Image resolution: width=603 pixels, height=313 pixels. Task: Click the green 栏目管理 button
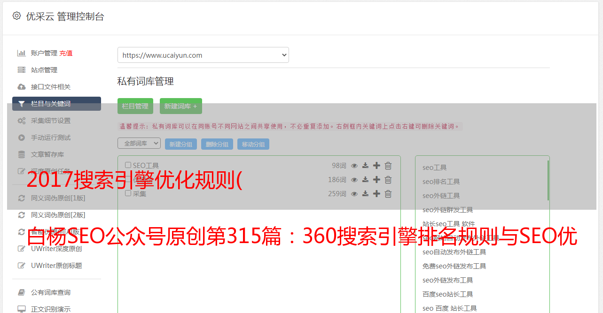pos(135,106)
